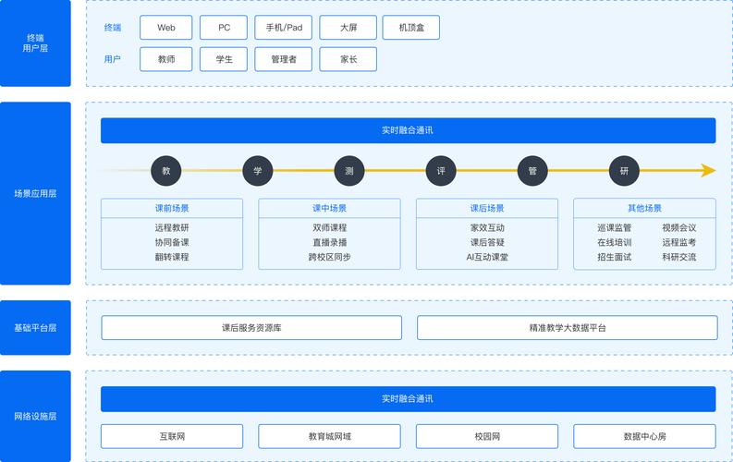Select the 评 circular node
The image size is (733, 462).
tap(441, 171)
